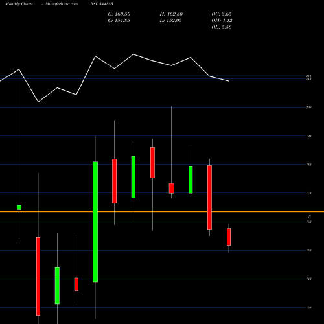Click the 183 price axis label
Image resolution: width=324 pixels, height=324 pixels.
308,165
